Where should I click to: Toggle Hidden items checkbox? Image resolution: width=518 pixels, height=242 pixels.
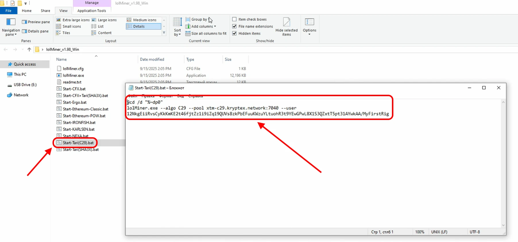click(234, 33)
